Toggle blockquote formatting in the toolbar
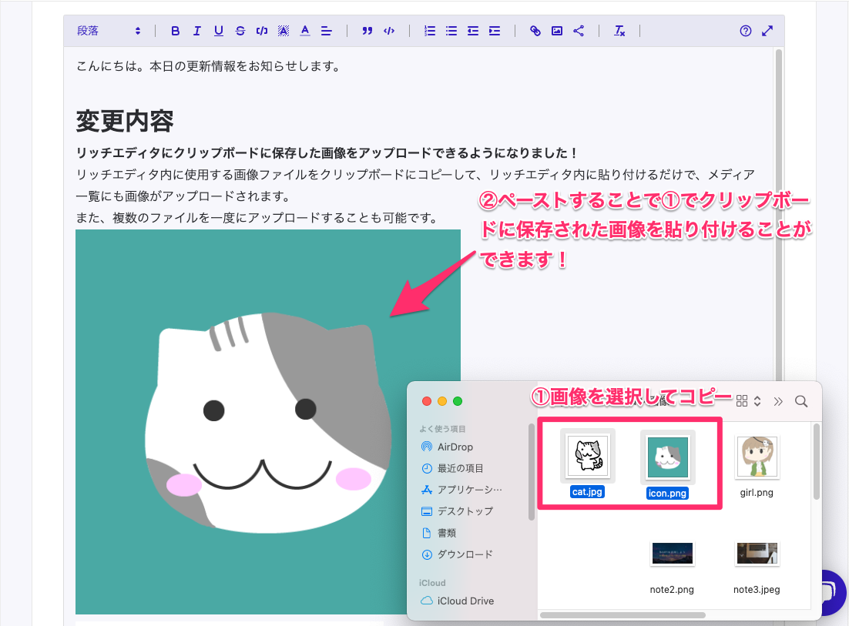 [367, 31]
